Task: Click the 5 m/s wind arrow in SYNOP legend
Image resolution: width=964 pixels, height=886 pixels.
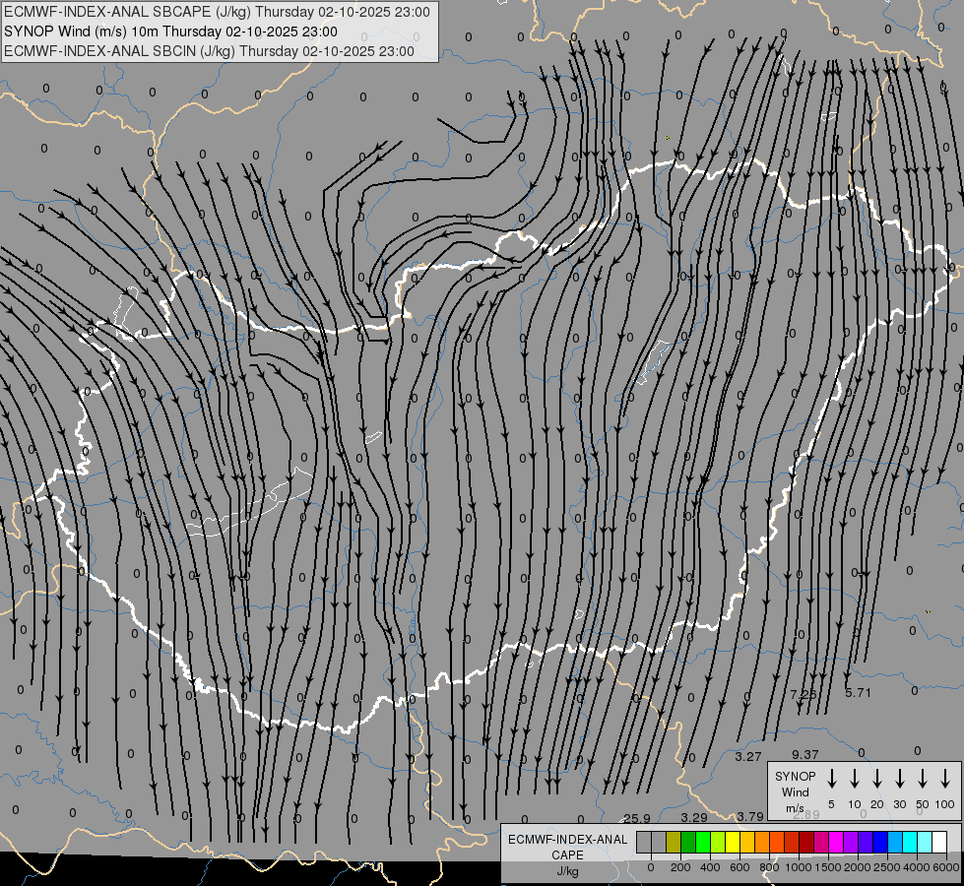Action: (831, 779)
